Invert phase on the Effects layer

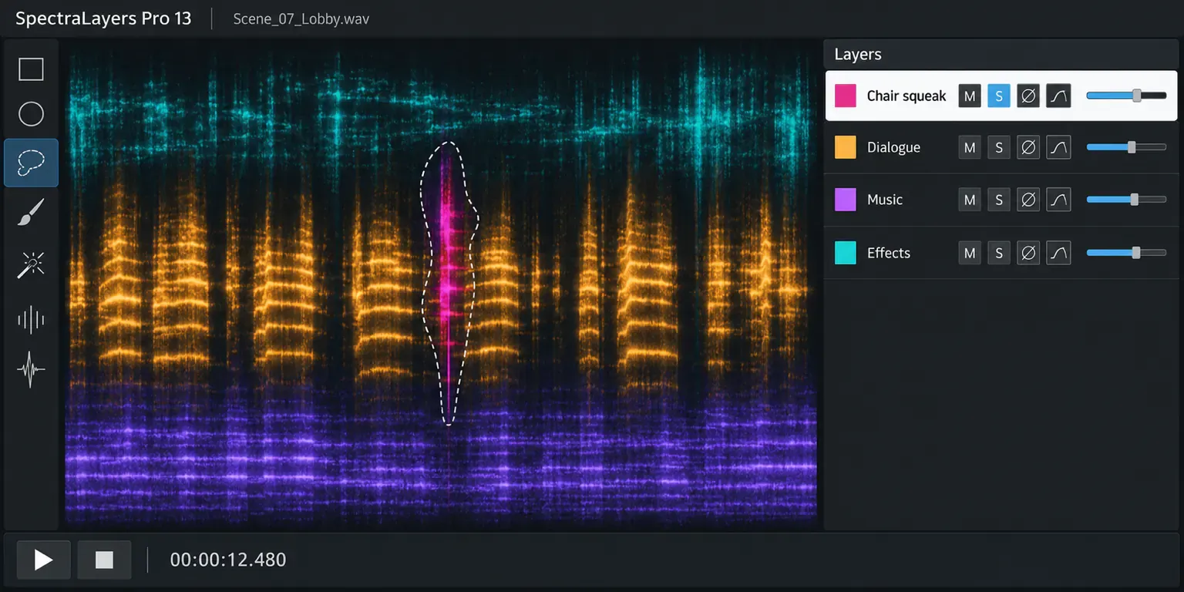coord(1028,253)
